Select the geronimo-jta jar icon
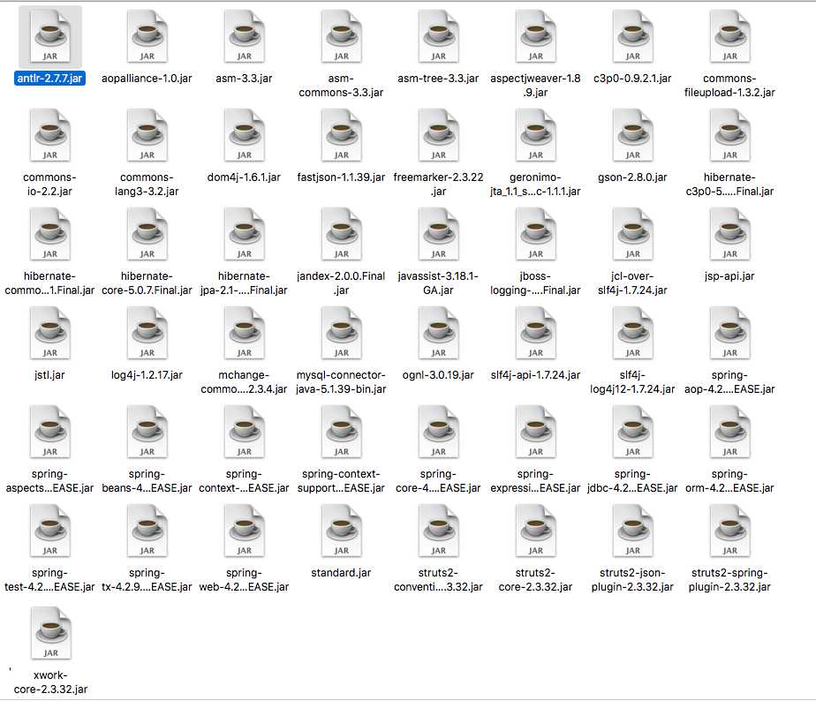The image size is (816, 701). pyautogui.click(x=535, y=136)
